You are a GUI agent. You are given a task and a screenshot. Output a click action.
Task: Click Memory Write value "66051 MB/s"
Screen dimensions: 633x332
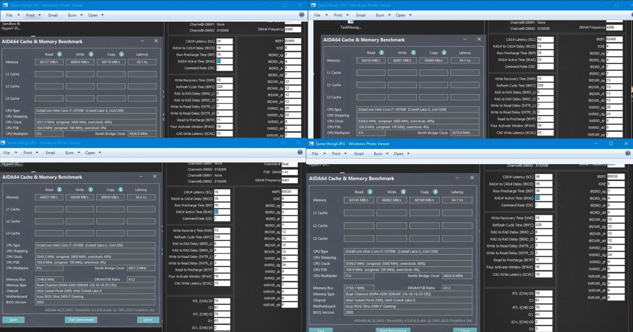tap(402, 60)
